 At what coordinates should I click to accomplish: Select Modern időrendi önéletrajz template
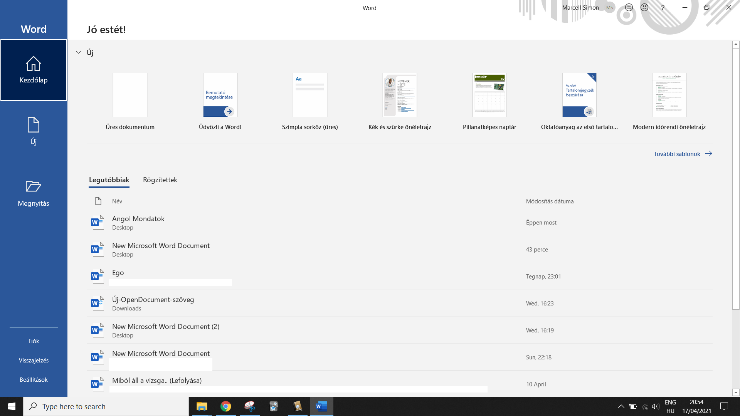tap(669, 102)
